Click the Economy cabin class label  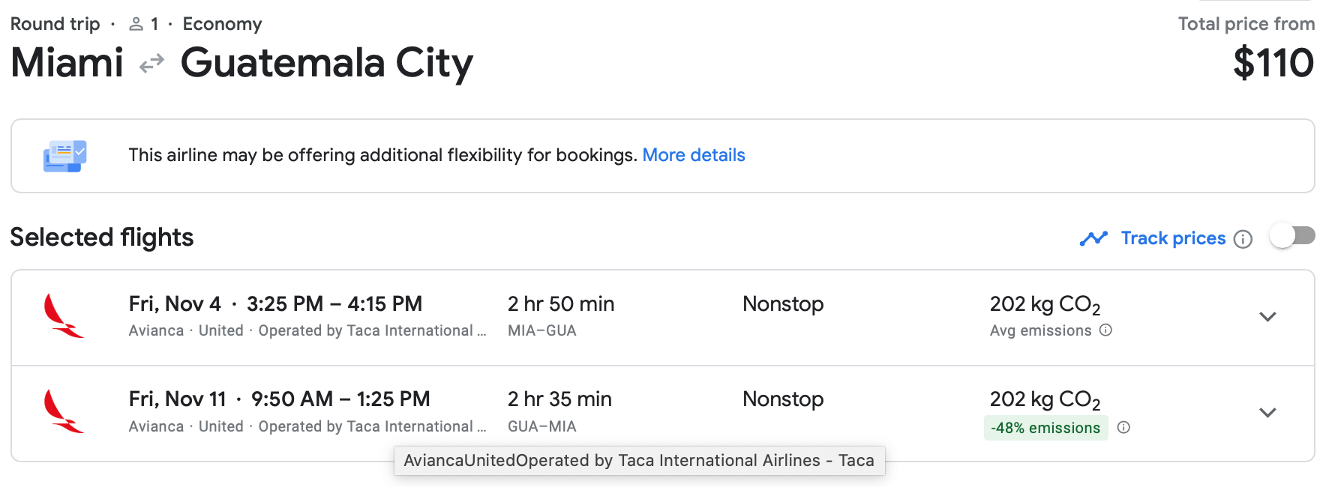pyautogui.click(x=222, y=24)
